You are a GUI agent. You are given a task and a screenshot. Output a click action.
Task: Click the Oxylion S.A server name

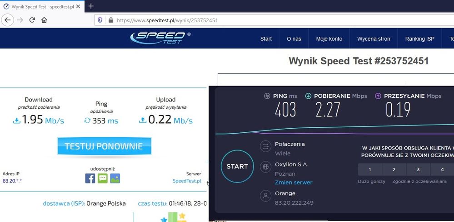tap(291, 164)
